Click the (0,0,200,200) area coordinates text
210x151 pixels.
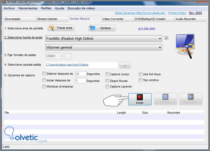tap(147, 29)
